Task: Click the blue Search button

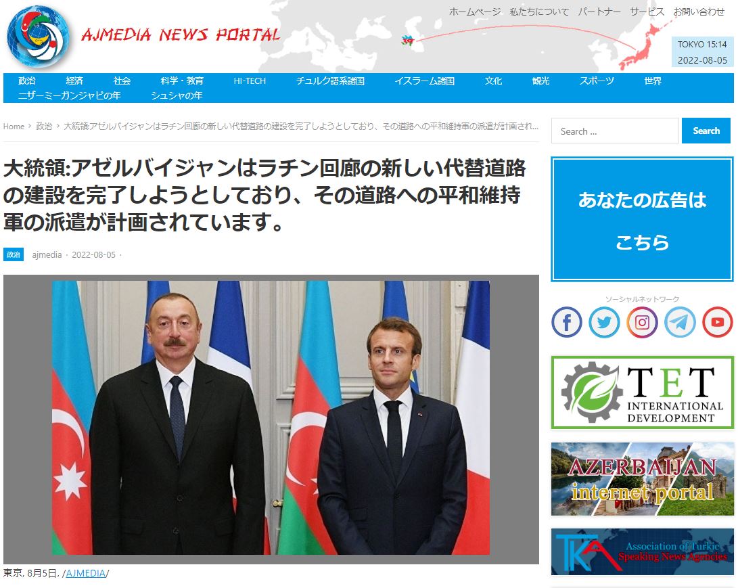Action: [x=706, y=131]
